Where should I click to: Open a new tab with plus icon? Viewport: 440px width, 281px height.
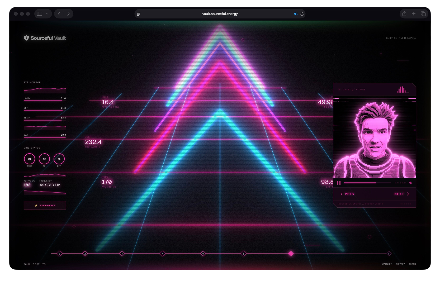414,14
